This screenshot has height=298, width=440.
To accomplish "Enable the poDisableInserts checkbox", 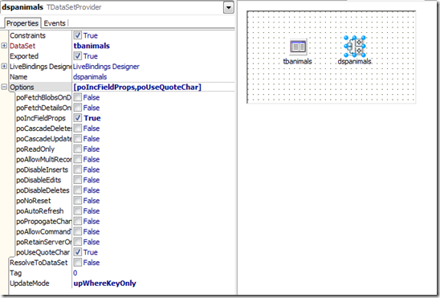I will [x=78, y=169].
